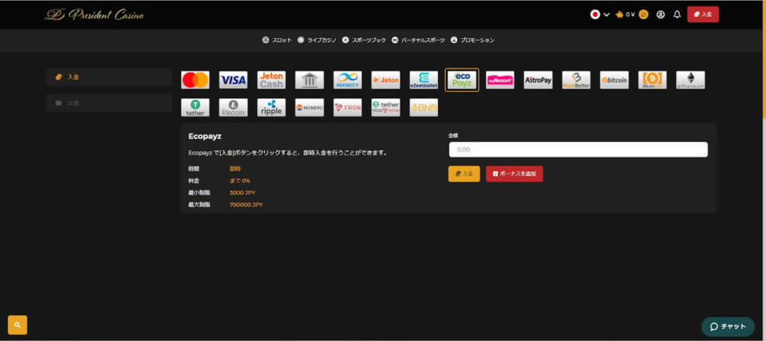This screenshot has width=766, height=341.
Task: Open the yellow search button
Action: (x=18, y=325)
